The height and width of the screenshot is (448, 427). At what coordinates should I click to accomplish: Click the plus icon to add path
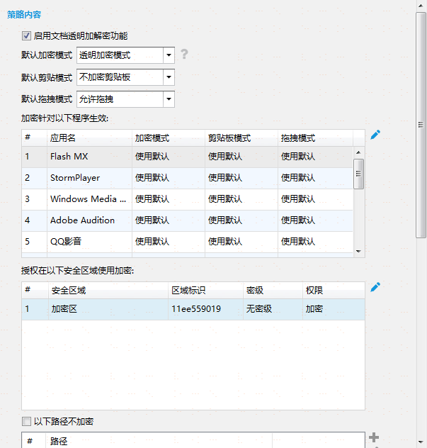tap(375, 438)
